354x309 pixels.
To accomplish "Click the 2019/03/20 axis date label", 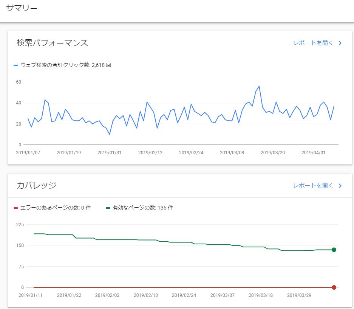I will pyautogui.click(x=273, y=153).
